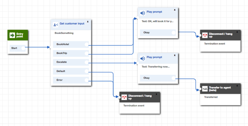Close the "Transferring now" Play prompt block

(x=175, y=55)
